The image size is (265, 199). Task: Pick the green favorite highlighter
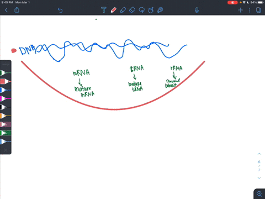[6, 133]
